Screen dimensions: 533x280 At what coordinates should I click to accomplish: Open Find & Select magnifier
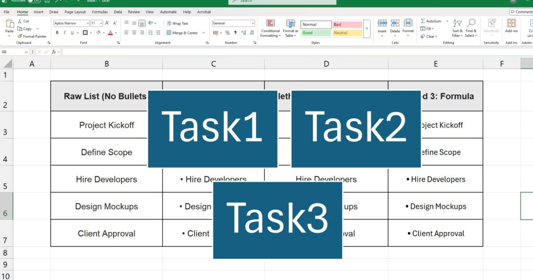tap(471, 28)
